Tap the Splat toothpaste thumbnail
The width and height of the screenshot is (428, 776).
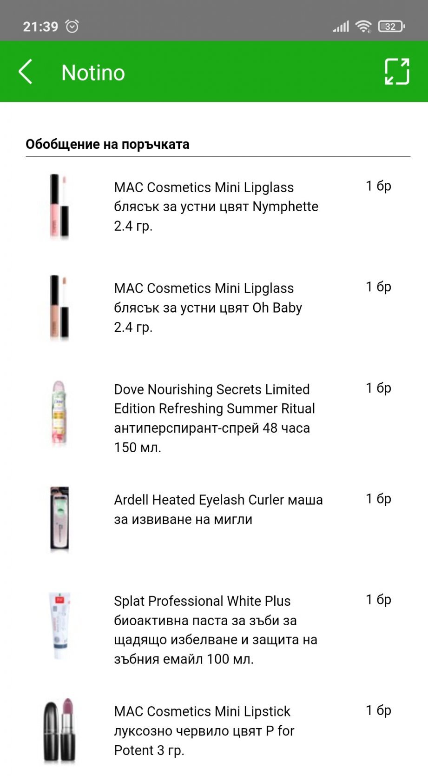coord(59,625)
